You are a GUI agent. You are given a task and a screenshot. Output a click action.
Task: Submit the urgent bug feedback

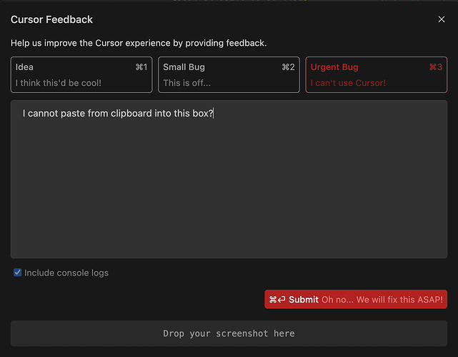pos(356,299)
